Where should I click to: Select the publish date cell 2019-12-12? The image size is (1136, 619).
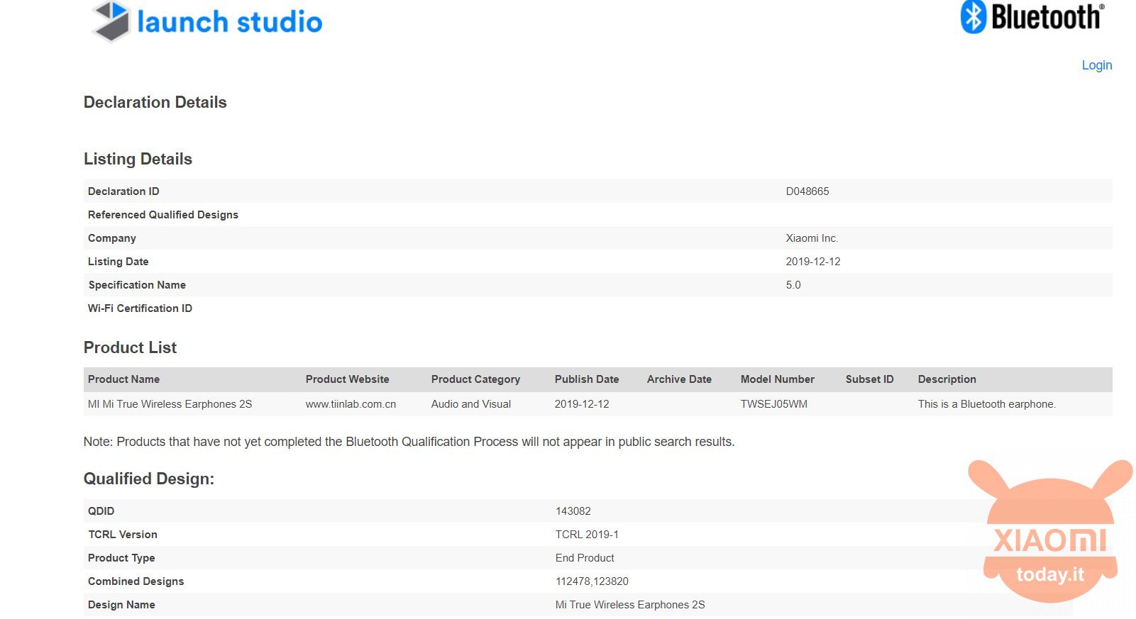click(582, 404)
